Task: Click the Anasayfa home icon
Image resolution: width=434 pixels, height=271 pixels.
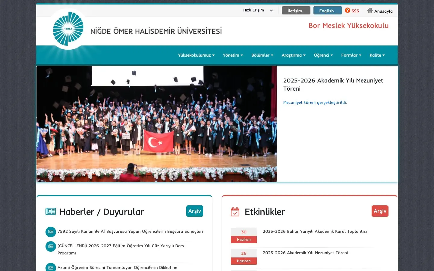Action: click(x=370, y=11)
